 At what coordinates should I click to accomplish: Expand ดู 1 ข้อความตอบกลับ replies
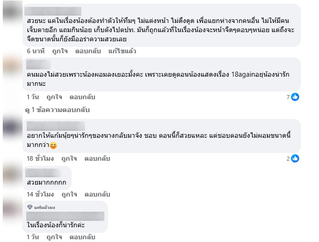(x=57, y=110)
